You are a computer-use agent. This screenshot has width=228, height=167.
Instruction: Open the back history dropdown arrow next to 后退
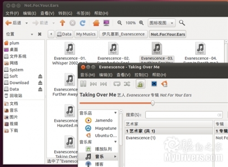26,23
